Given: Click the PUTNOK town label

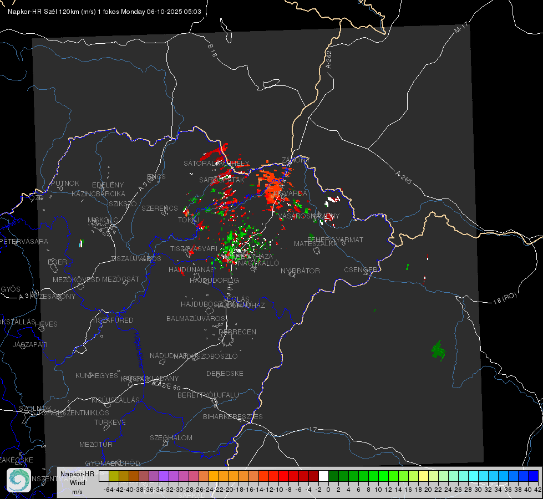Looking at the screenshot, I should click(x=65, y=183).
